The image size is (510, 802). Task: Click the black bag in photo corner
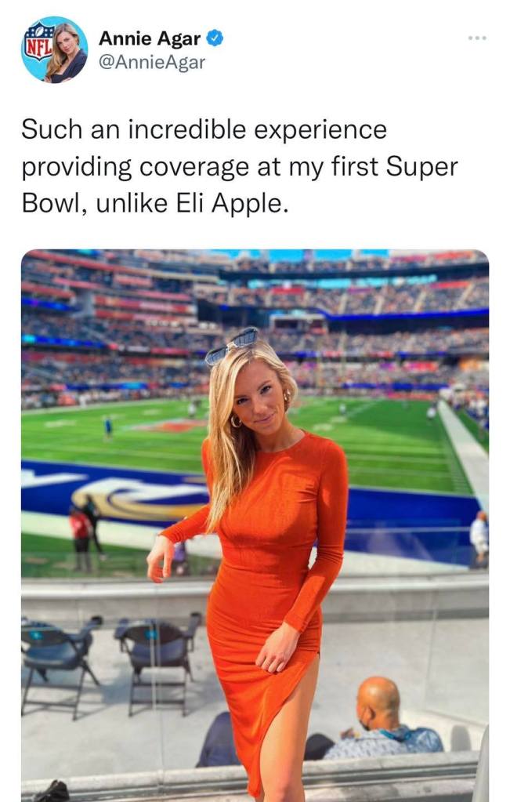point(52,791)
